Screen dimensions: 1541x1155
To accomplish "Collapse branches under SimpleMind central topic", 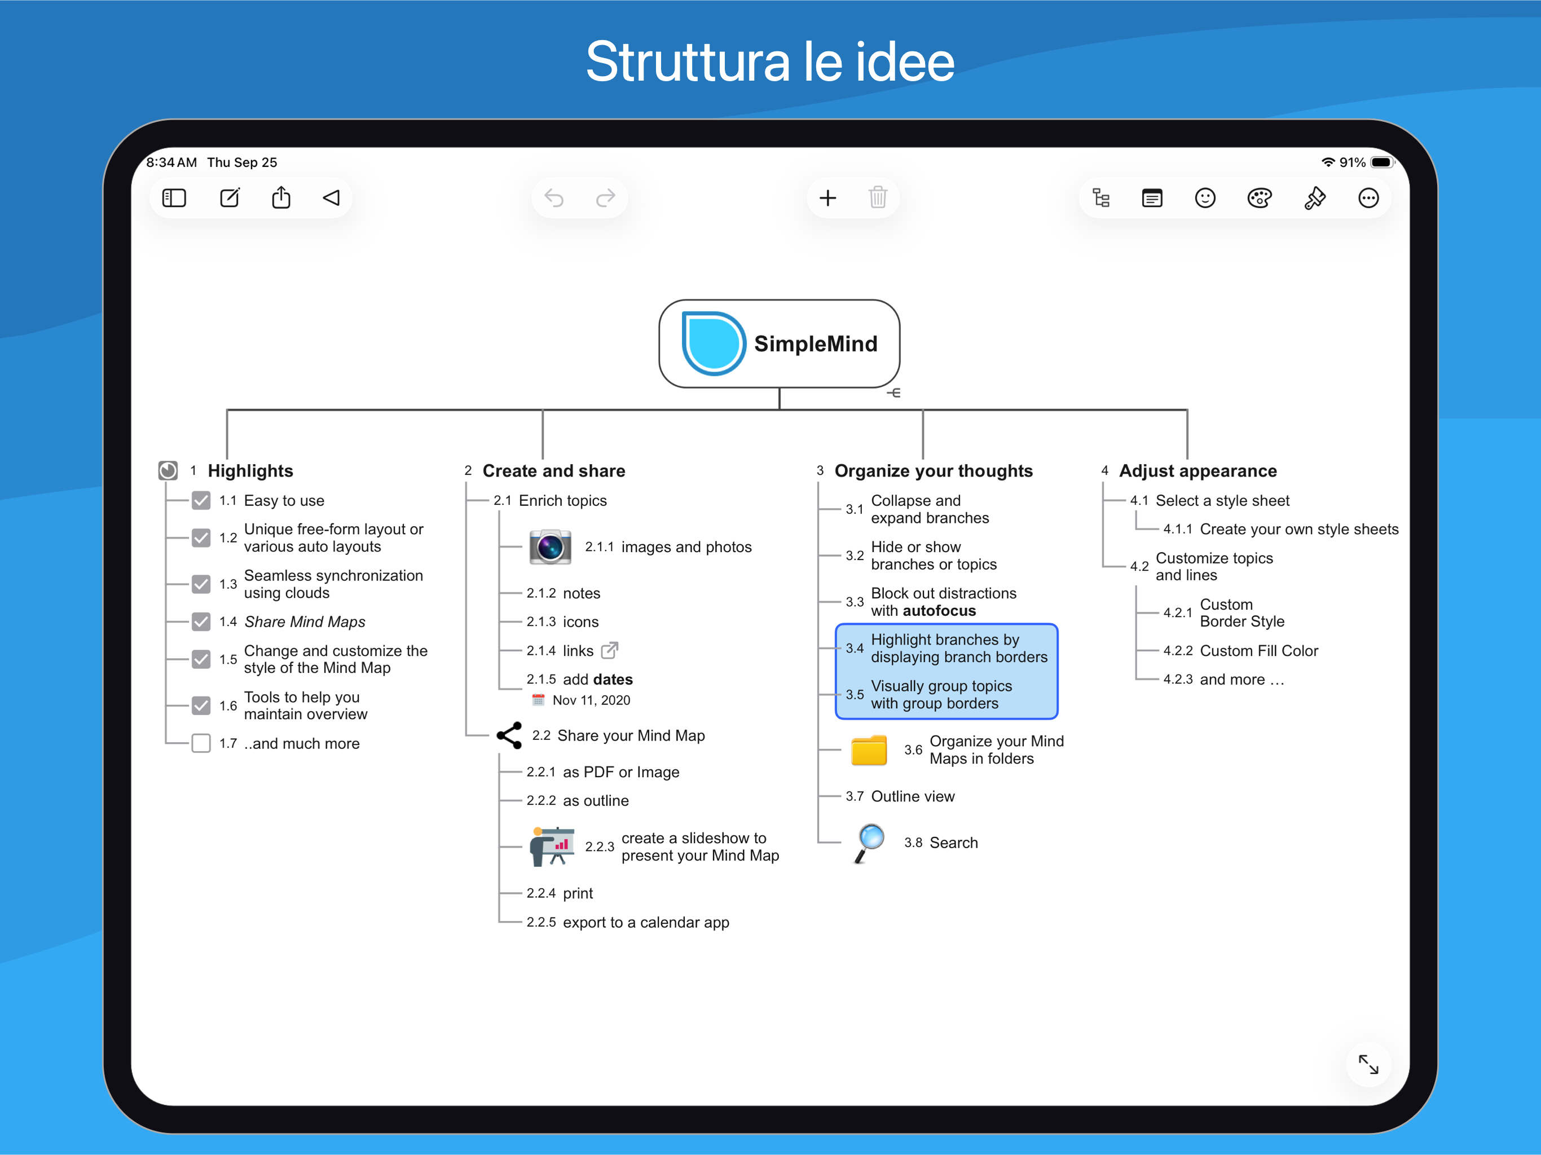I will pos(894,393).
